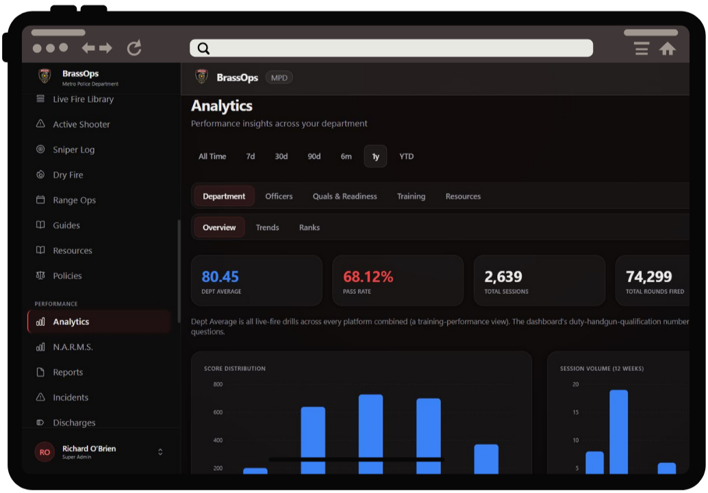Viewport: 708px width, 493px height.
Task: Select the 30d time range
Action: click(281, 156)
